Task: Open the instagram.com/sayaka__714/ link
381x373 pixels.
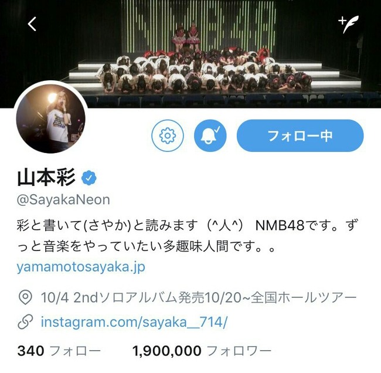Action: pos(134,322)
